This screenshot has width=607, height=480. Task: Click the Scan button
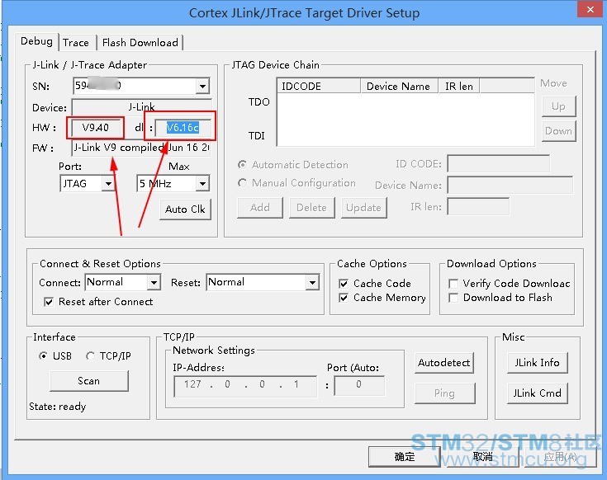point(89,381)
